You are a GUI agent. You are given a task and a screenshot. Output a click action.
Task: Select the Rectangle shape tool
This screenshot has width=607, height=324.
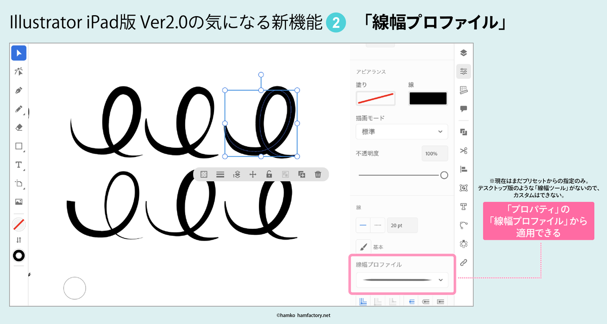(x=19, y=146)
